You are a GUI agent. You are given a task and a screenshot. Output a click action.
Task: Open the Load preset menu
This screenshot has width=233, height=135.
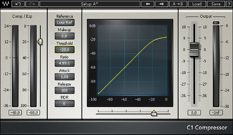tap(197, 4)
